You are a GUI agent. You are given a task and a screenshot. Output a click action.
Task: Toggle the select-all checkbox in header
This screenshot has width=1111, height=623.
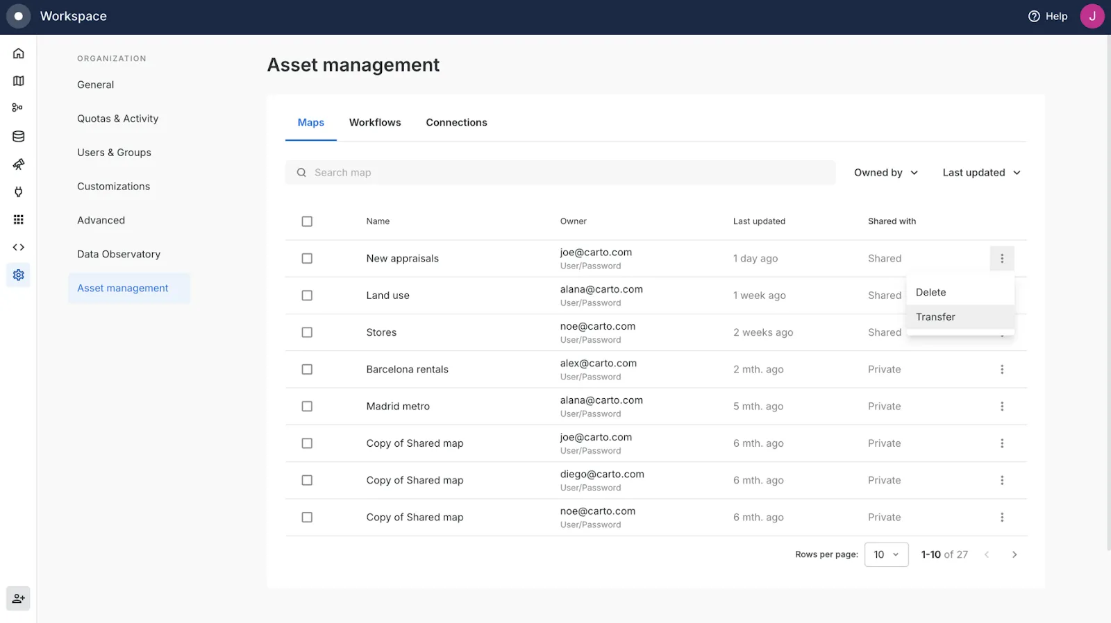pos(307,221)
